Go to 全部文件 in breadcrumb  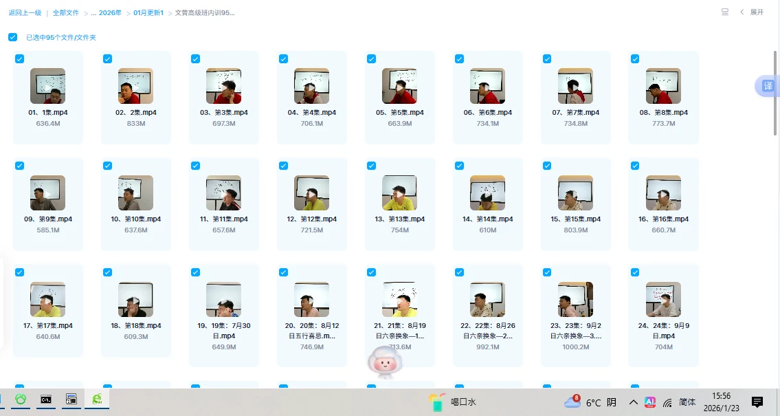pyautogui.click(x=66, y=13)
